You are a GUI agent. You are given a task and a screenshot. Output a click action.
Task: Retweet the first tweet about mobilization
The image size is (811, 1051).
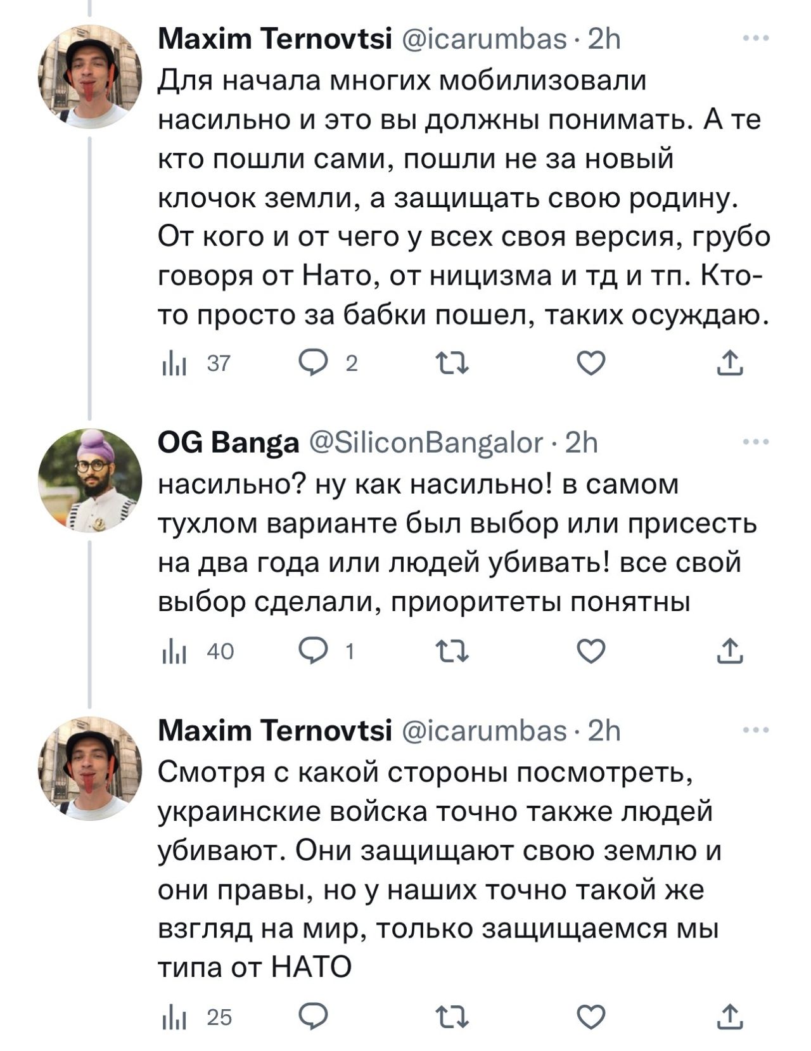[452, 363]
